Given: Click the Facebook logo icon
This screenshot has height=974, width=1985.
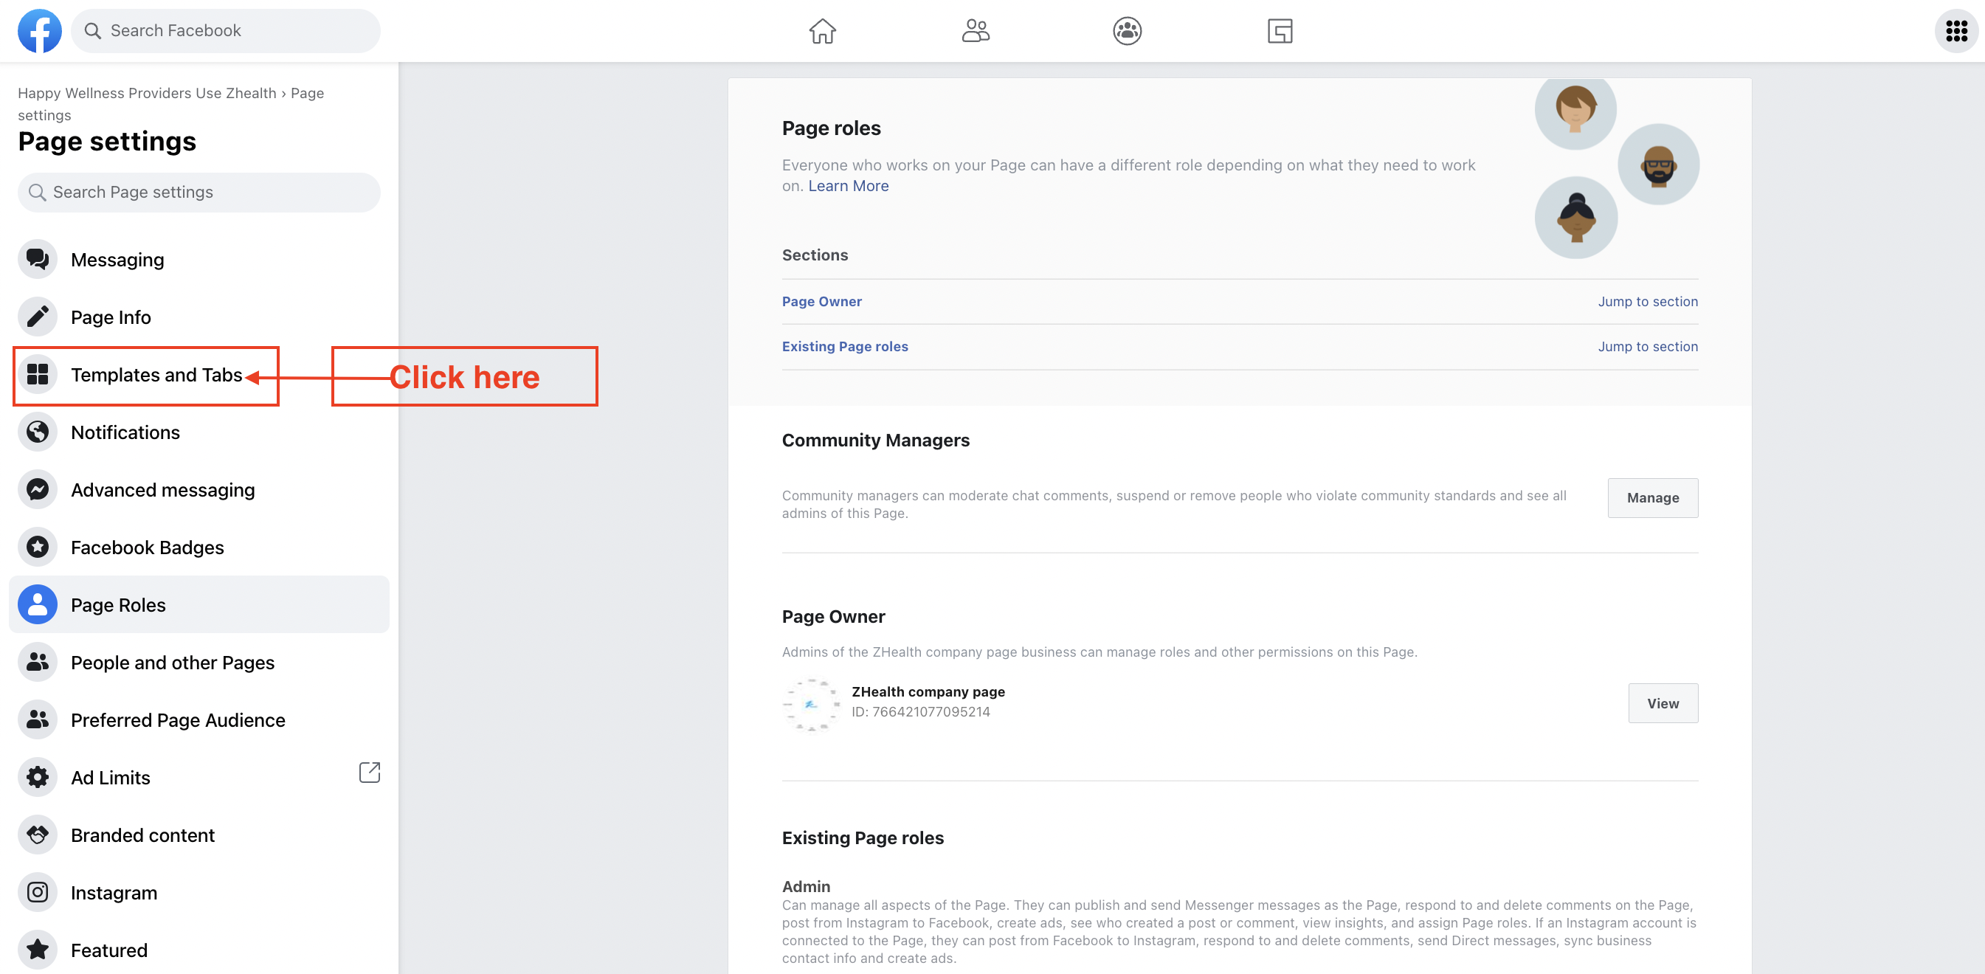Looking at the screenshot, I should click(39, 31).
